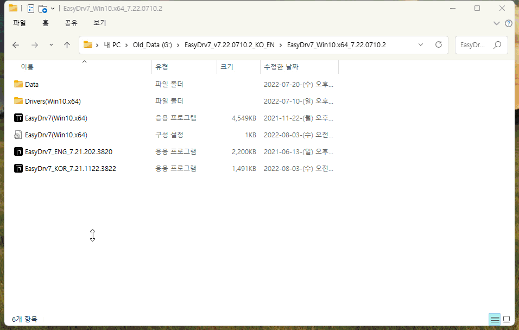Click 내 PC in the breadcrumb
The width and height of the screenshot is (519, 330).
[112, 45]
